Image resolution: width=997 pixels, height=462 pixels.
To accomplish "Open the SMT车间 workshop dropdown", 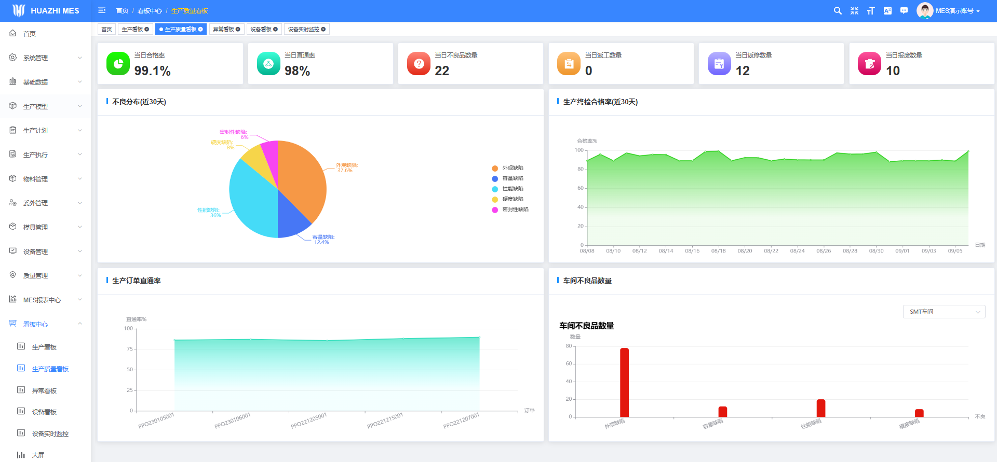I will 944,312.
